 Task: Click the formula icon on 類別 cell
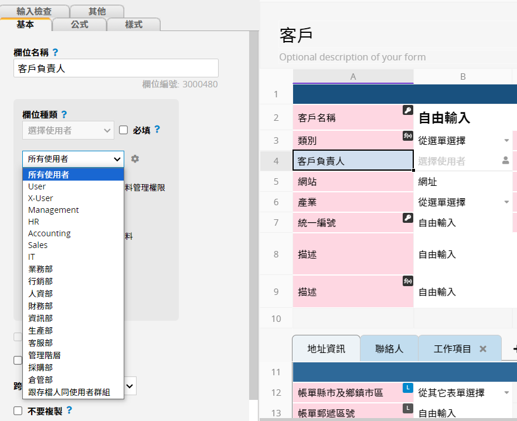(x=407, y=135)
